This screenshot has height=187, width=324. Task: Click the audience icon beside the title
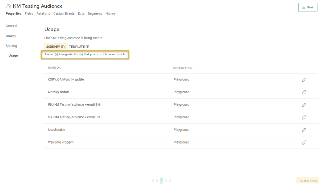click(x=9, y=6)
